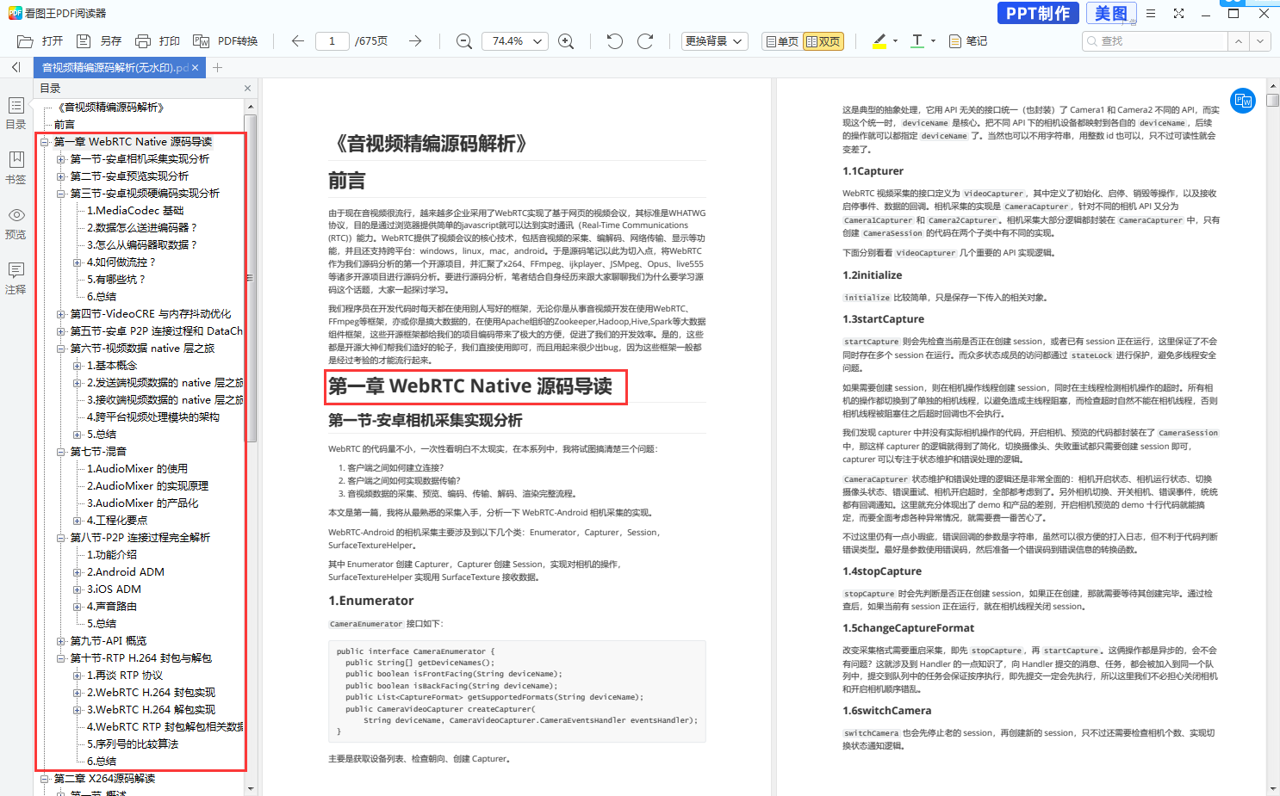
Task: Click 另存 to save a copy
Action: [99, 41]
